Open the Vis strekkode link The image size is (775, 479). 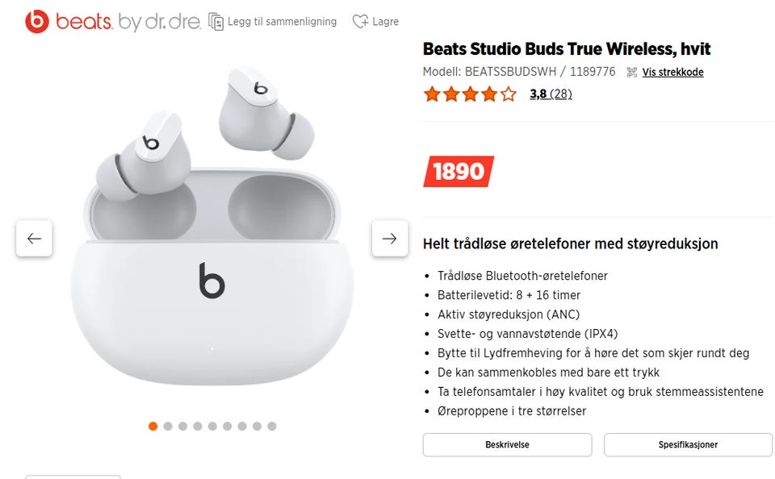pos(672,72)
